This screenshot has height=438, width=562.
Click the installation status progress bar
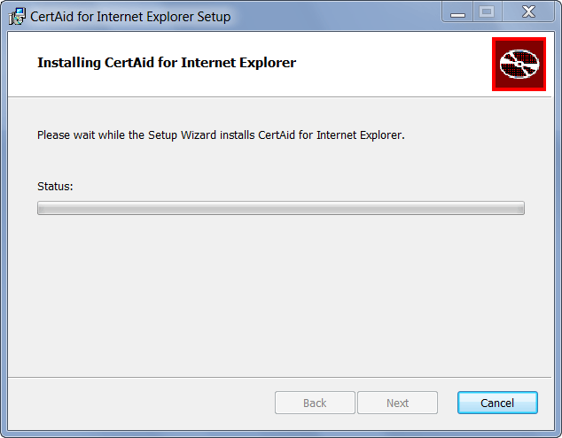click(x=280, y=208)
